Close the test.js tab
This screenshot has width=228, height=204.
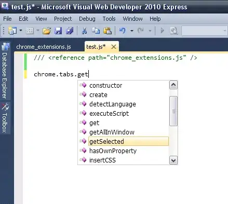(x=114, y=47)
